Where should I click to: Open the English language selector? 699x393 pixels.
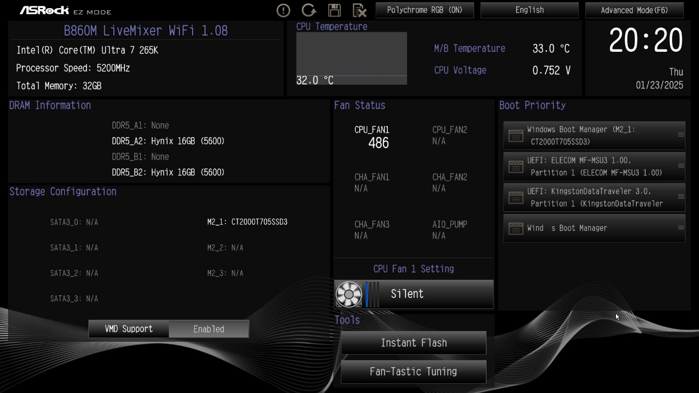[530, 10]
